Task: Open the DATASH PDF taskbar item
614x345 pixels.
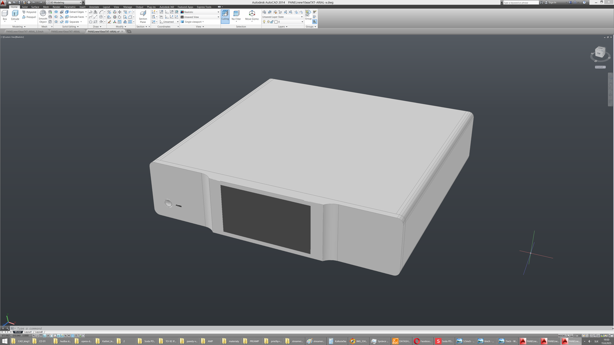Action: (x=401, y=341)
